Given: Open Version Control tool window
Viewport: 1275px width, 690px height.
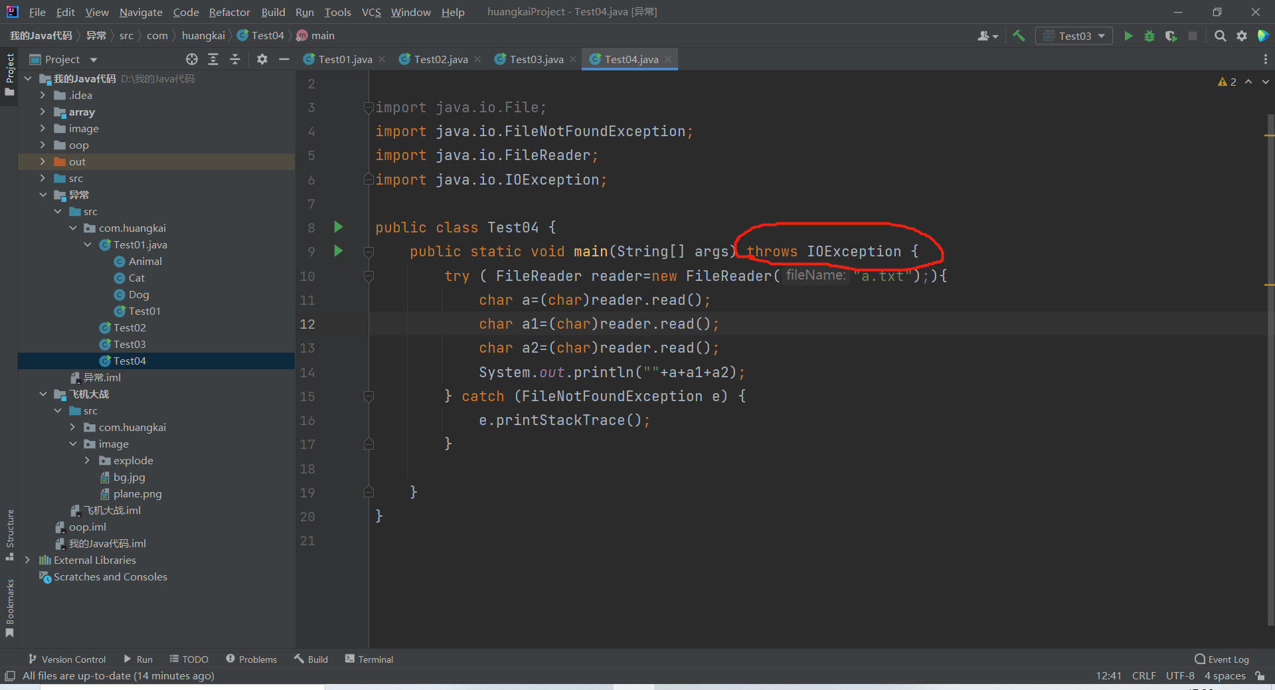Looking at the screenshot, I should click(x=66, y=659).
